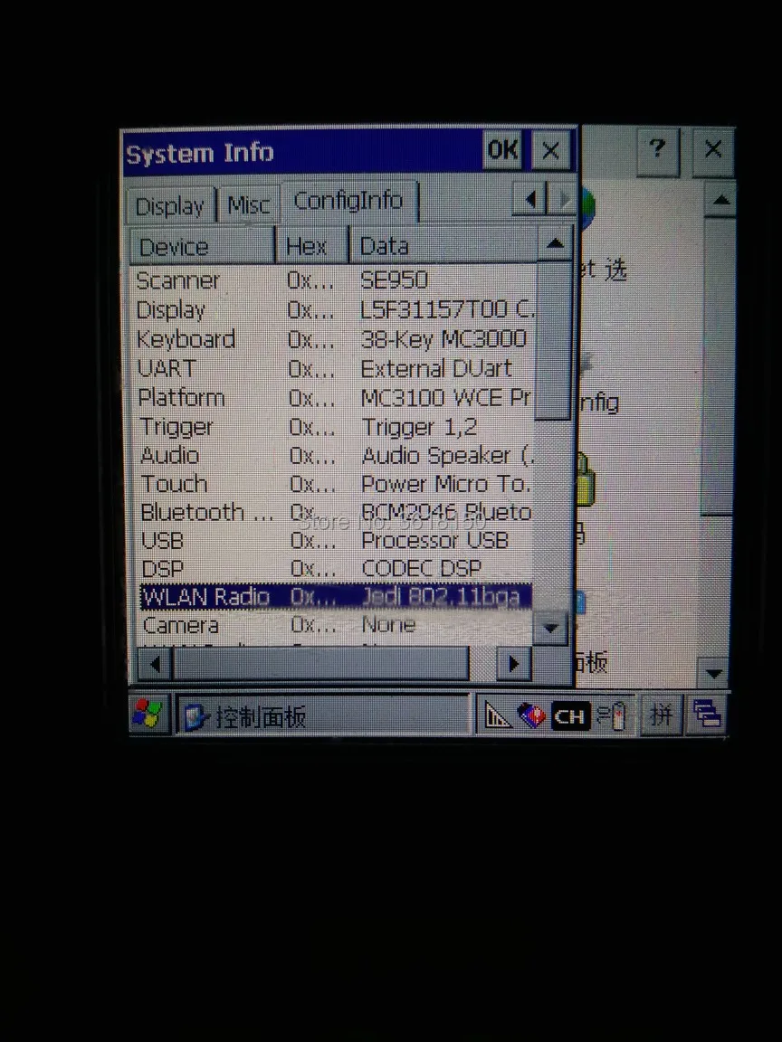
Task: Select the WLAN Radio Jedi 802.11bga row
Action: (x=336, y=596)
